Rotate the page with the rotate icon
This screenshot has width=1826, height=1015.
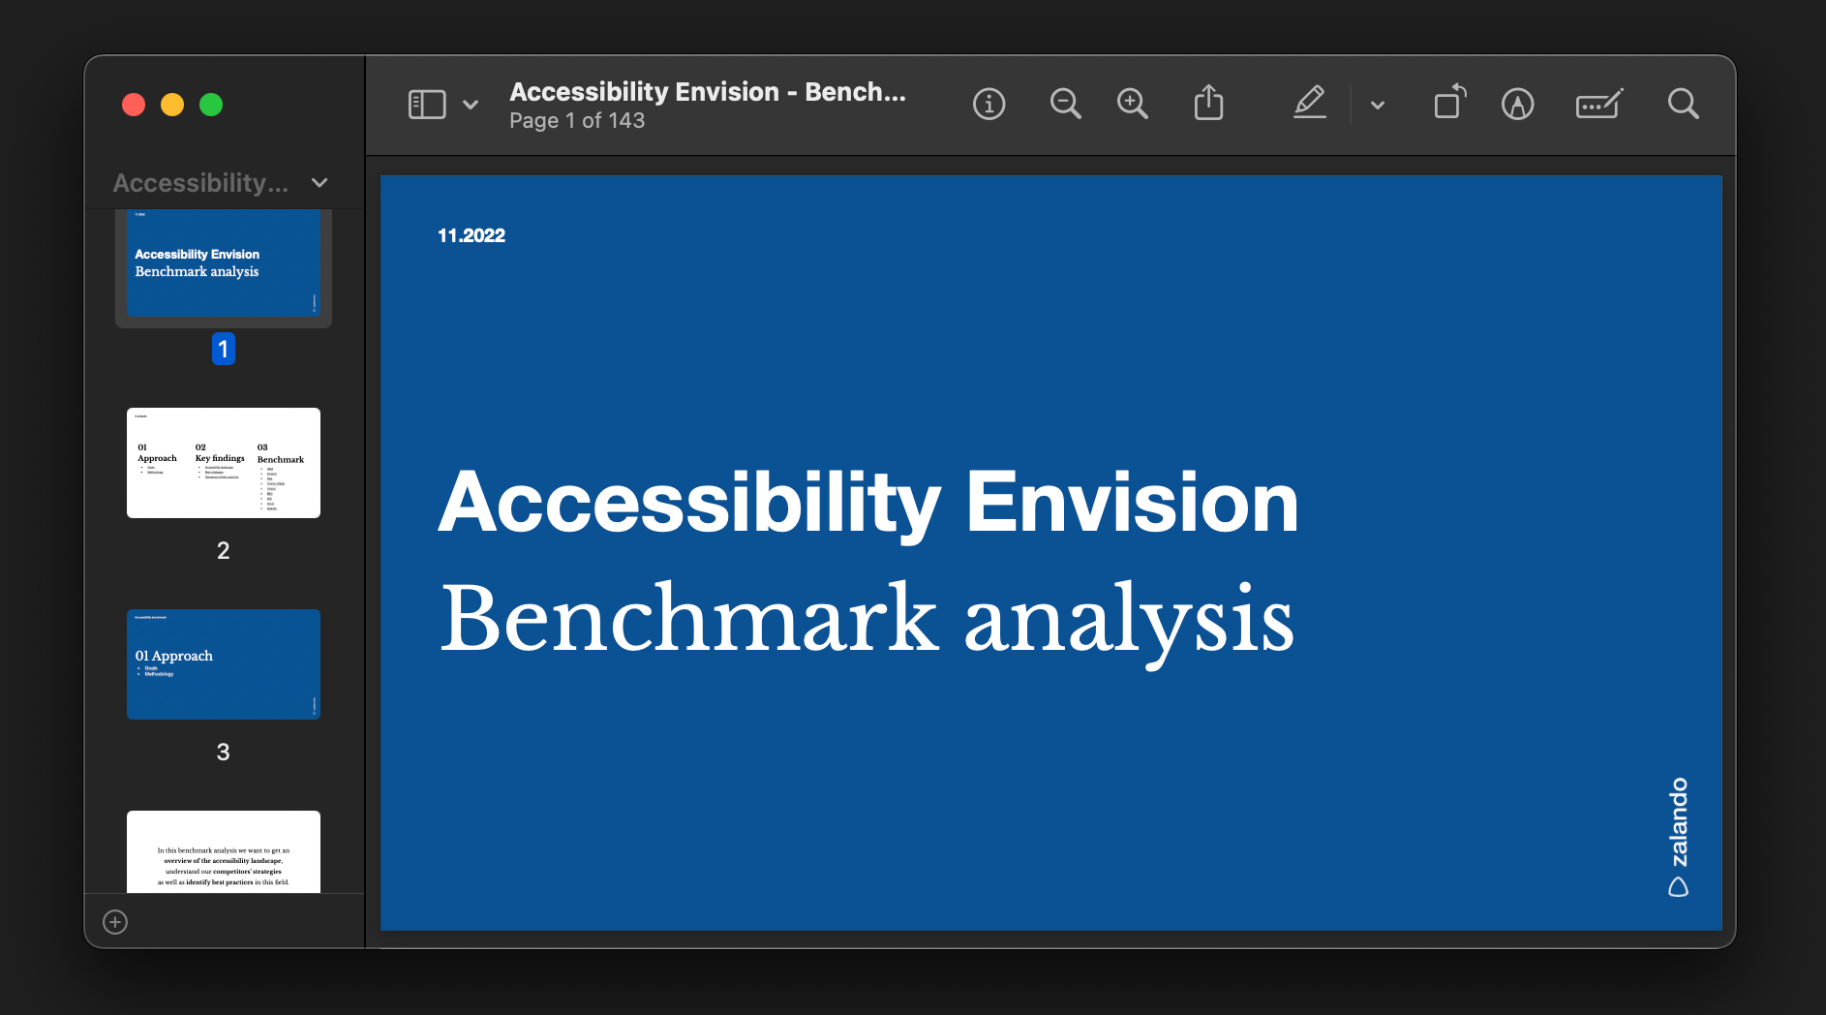pyautogui.click(x=1449, y=102)
